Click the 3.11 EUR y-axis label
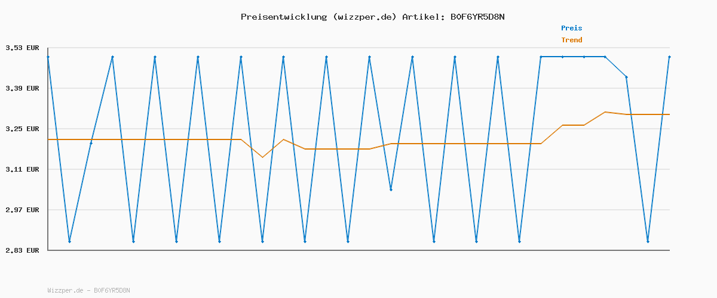Screen dimensions: 717x298 pyautogui.click(x=22, y=169)
